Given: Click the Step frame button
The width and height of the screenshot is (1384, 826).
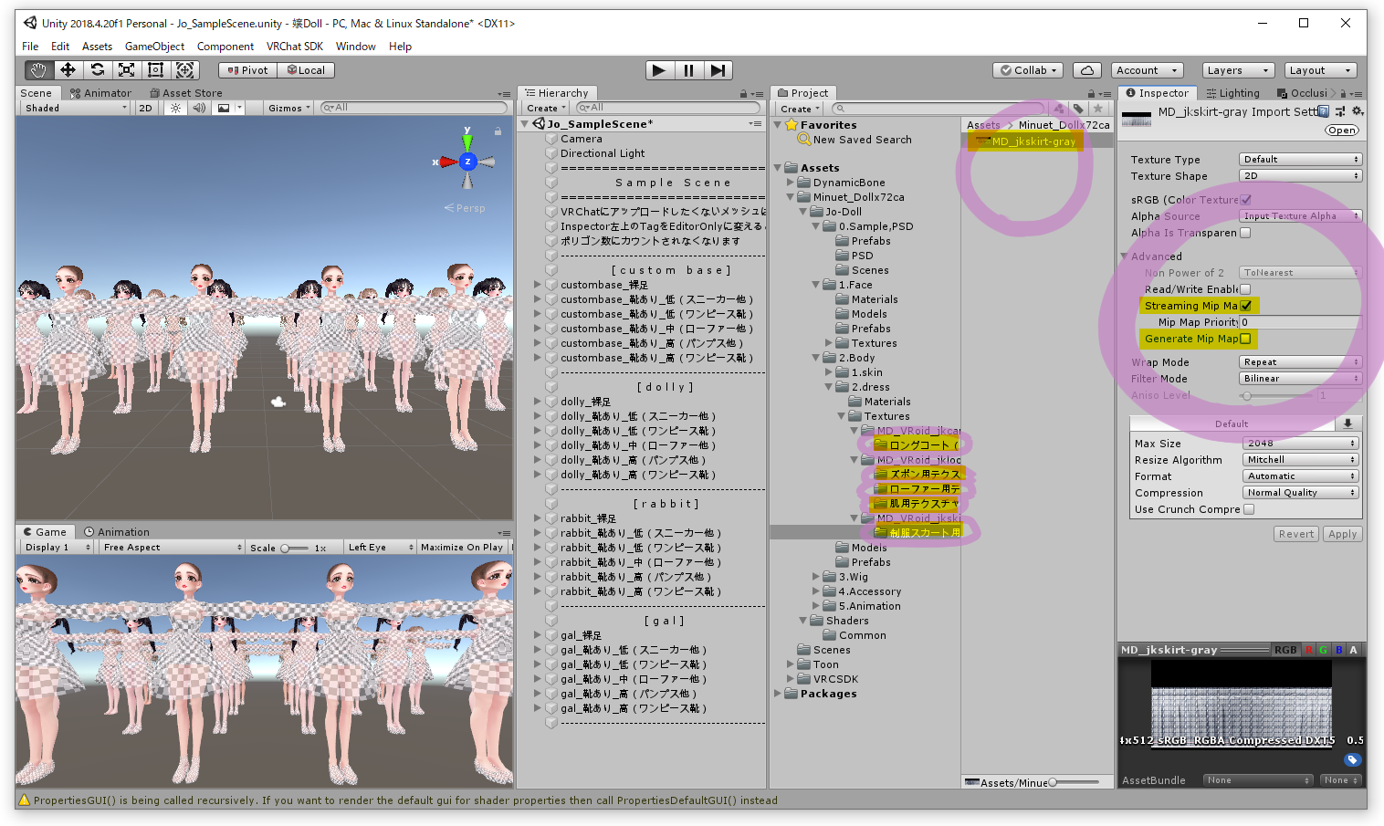Looking at the screenshot, I should click(718, 70).
